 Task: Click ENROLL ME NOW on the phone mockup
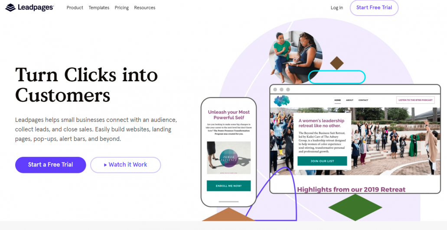[228, 185]
